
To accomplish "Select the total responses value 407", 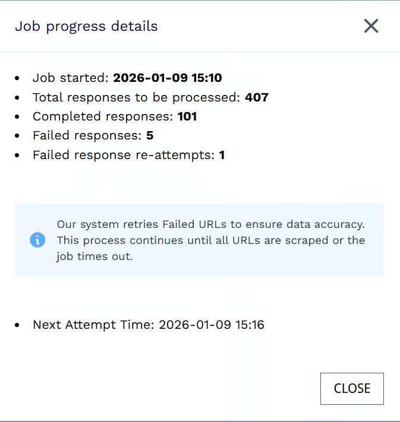I will pos(257,97).
